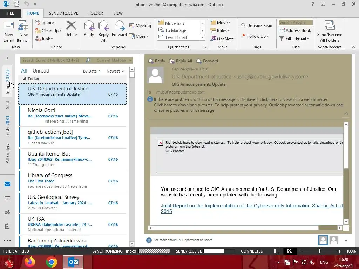Open the Library of Congress email
Image resolution: width=359 pixels, height=269 pixels.
click(x=73, y=181)
